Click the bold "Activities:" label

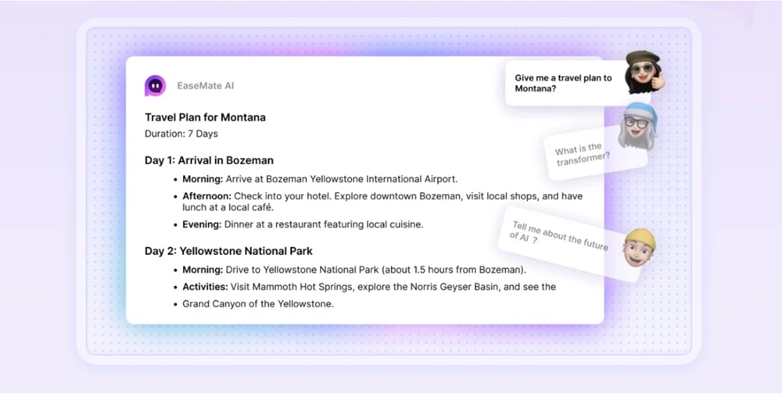pyautogui.click(x=205, y=287)
